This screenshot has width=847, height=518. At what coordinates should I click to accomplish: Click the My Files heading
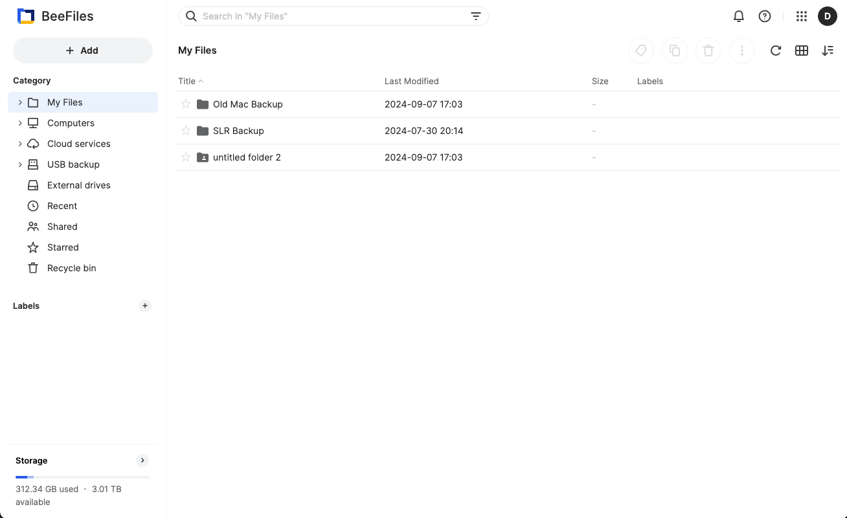[x=198, y=51]
